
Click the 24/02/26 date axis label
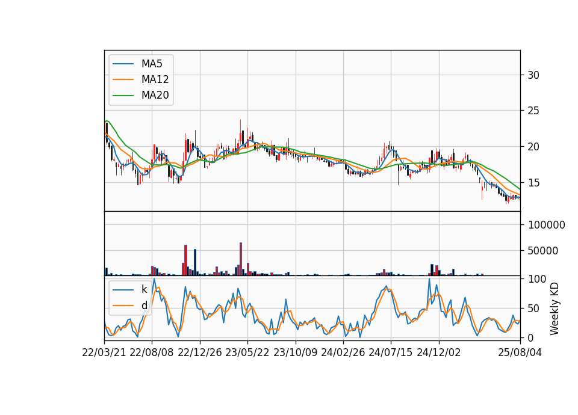point(343,352)
